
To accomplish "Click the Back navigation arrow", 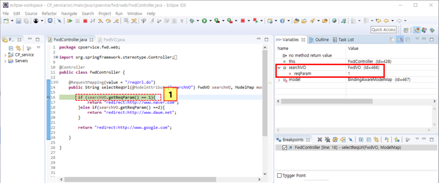I will [386, 21].
